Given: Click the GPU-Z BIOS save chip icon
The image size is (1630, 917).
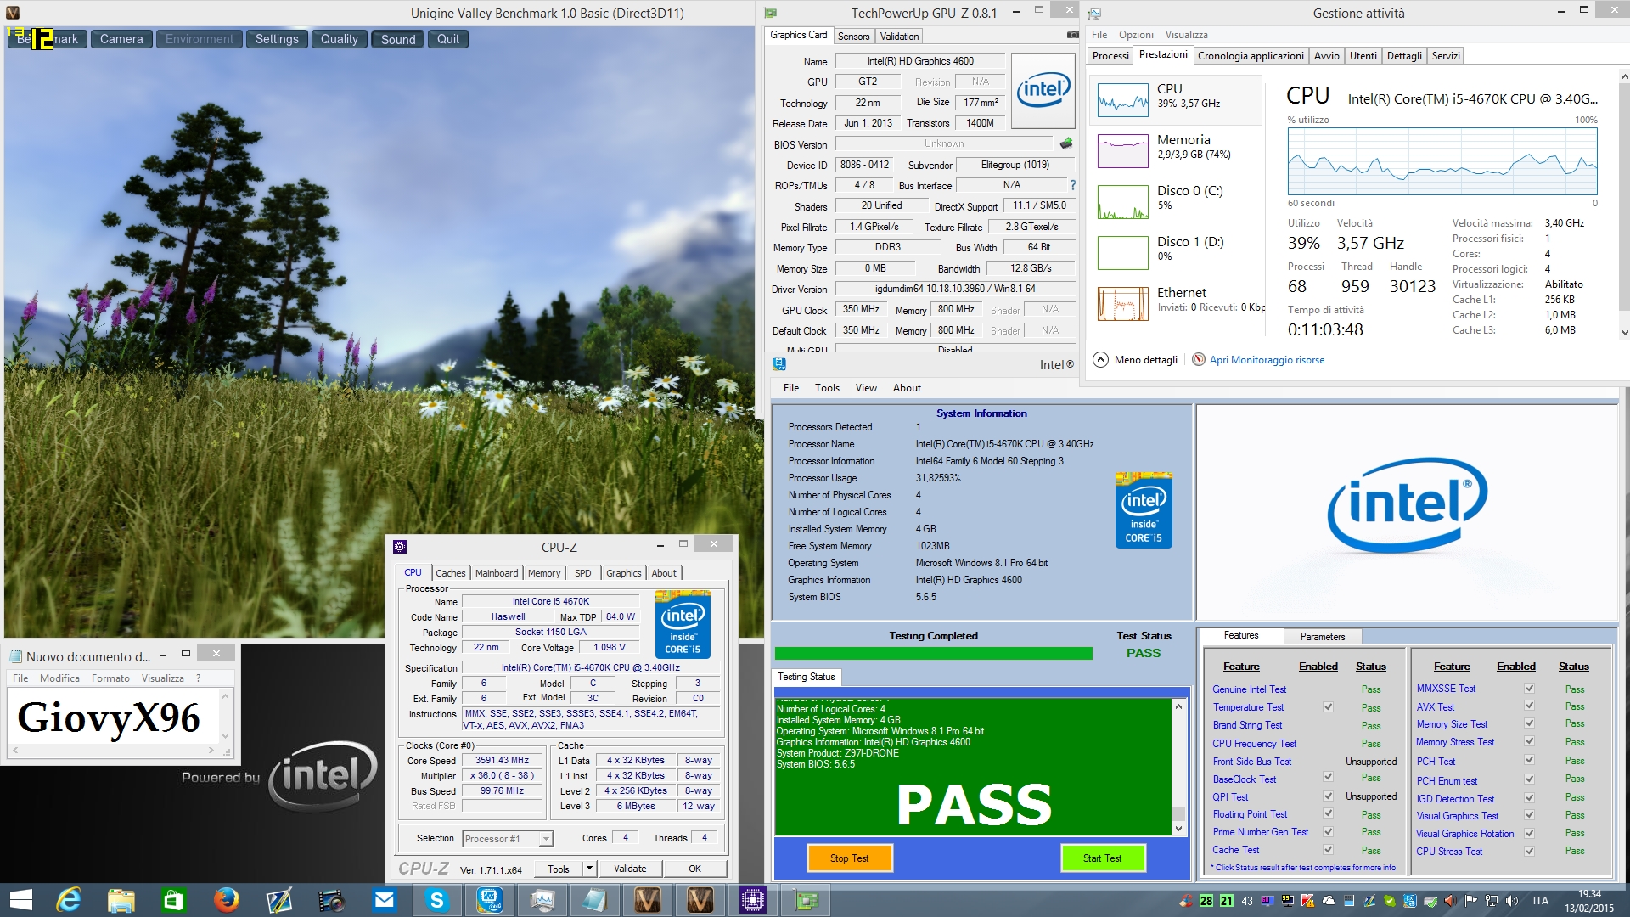Looking at the screenshot, I should click(1066, 143).
